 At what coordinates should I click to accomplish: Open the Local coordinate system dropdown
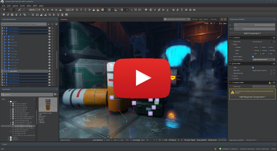point(69,10)
